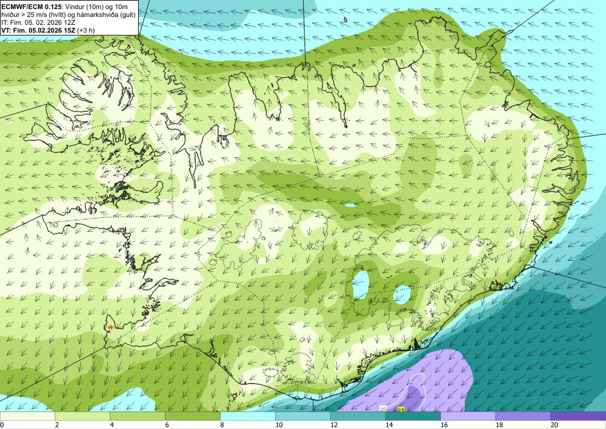
Task: Click the dark green 6–8 legend swatch
Action: 193,416
